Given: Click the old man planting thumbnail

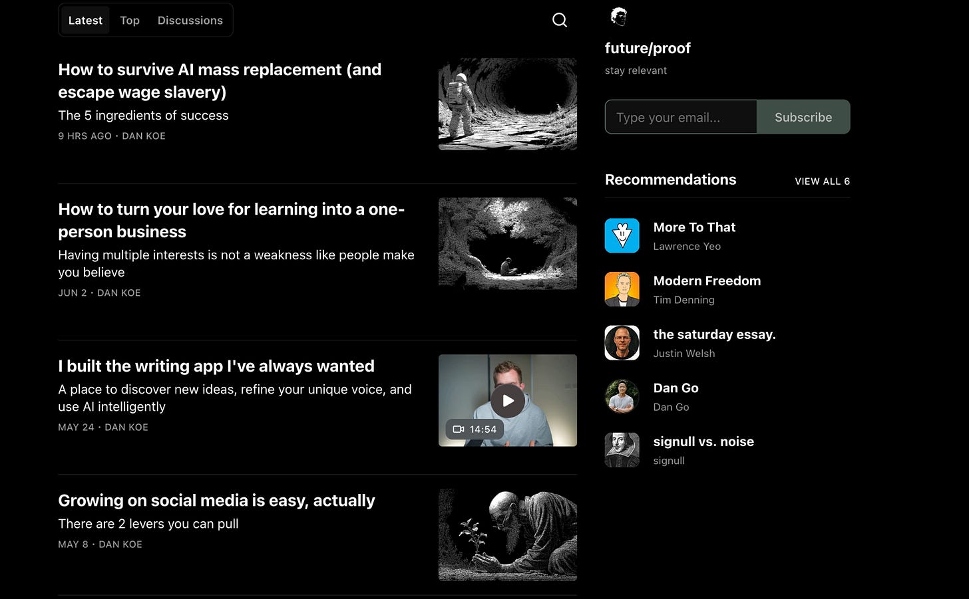Looking at the screenshot, I should (x=508, y=535).
